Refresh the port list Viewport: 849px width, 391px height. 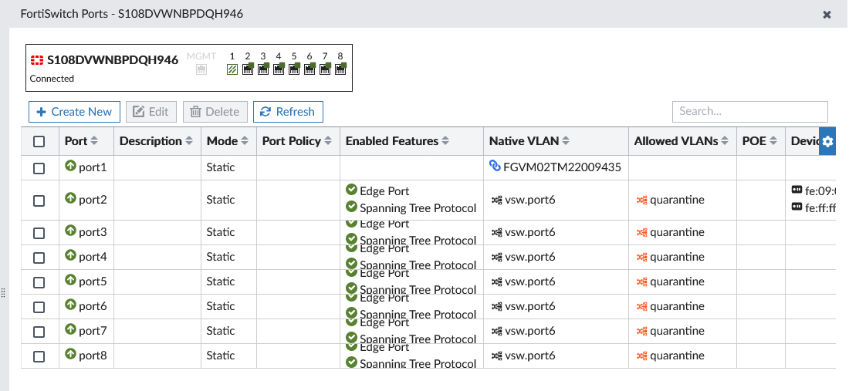tap(288, 112)
